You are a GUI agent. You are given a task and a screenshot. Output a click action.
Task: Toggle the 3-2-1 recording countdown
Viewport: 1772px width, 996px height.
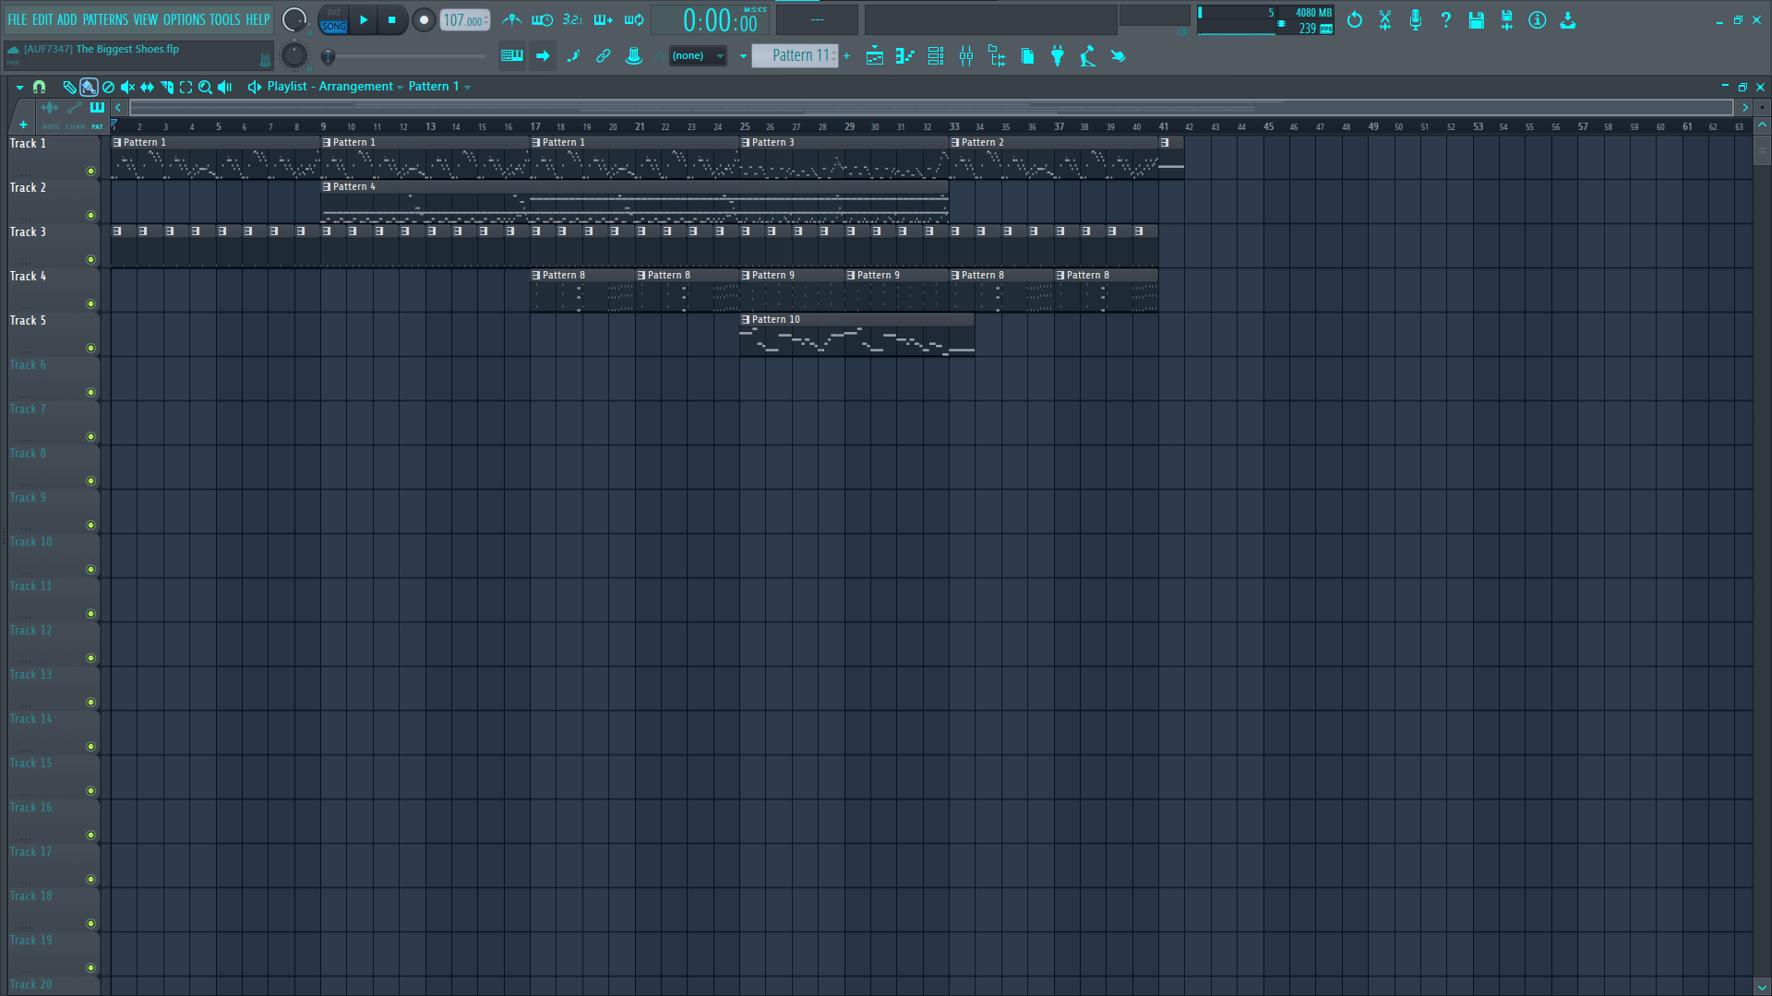[x=572, y=19]
